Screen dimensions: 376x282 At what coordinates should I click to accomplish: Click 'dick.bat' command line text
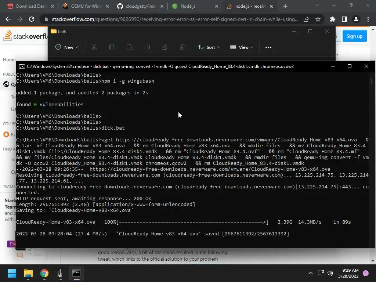point(113,128)
